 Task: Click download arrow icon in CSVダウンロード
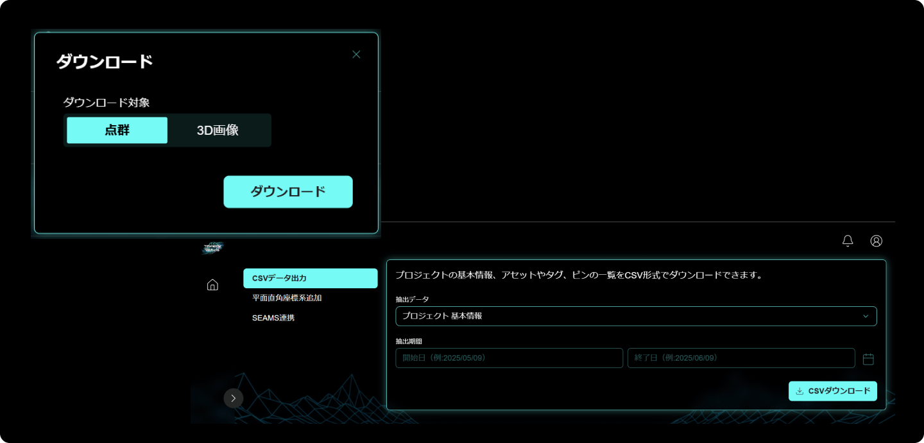pyautogui.click(x=800, y=391)
